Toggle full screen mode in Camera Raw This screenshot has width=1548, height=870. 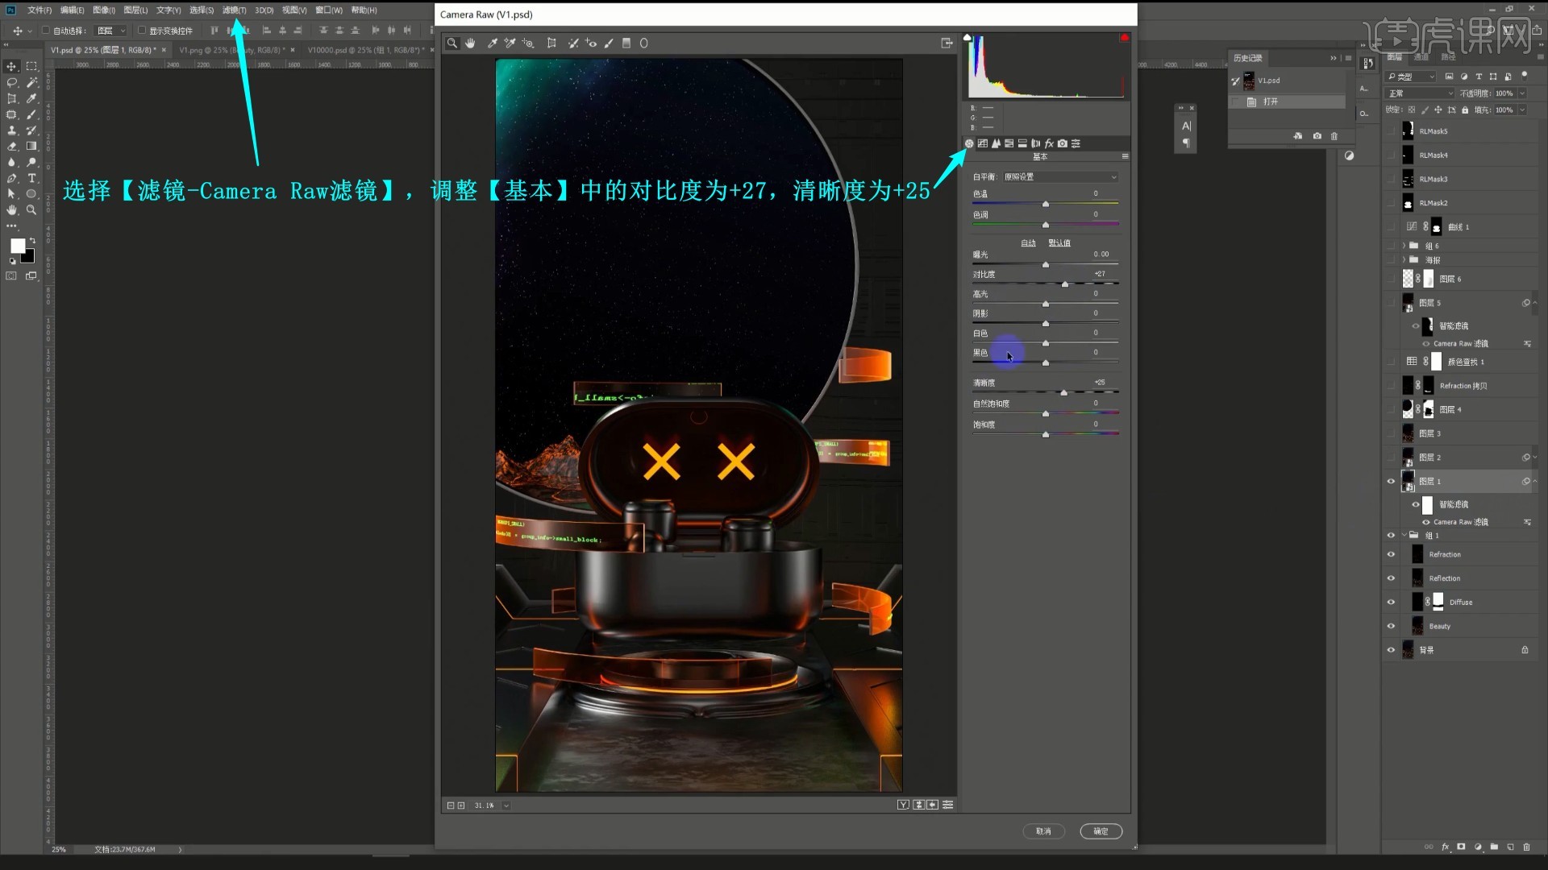click(947, 43)
